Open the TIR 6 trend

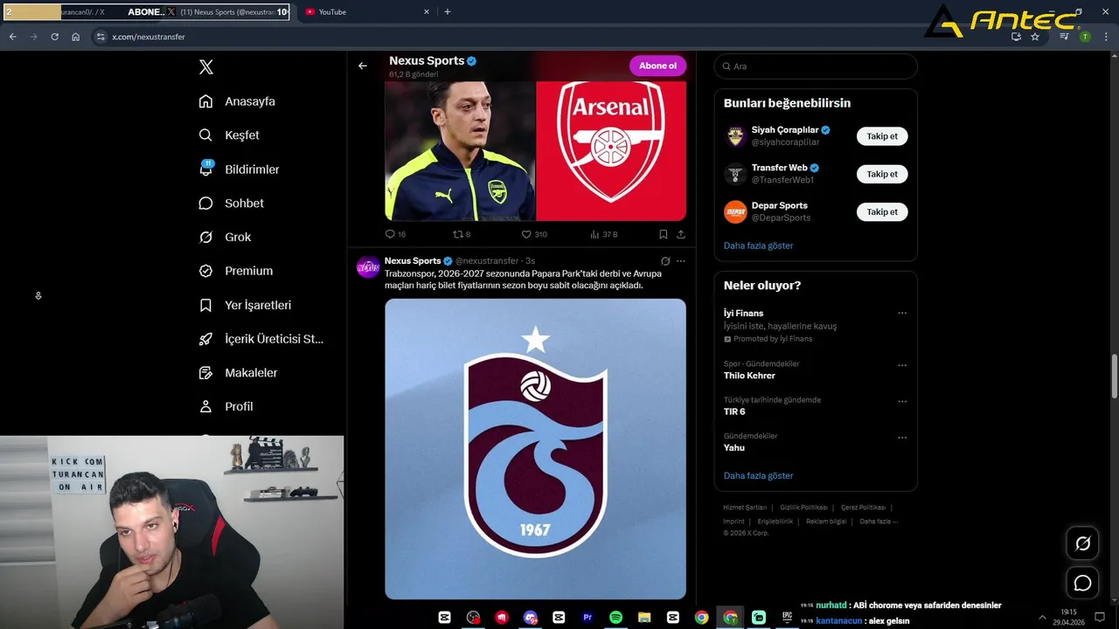pyautogui.click(x=816, y=405)
